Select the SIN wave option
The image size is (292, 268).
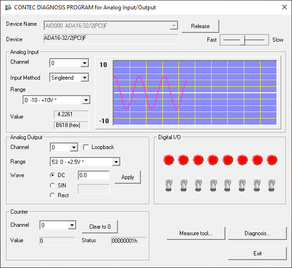[x=53, y=185]
